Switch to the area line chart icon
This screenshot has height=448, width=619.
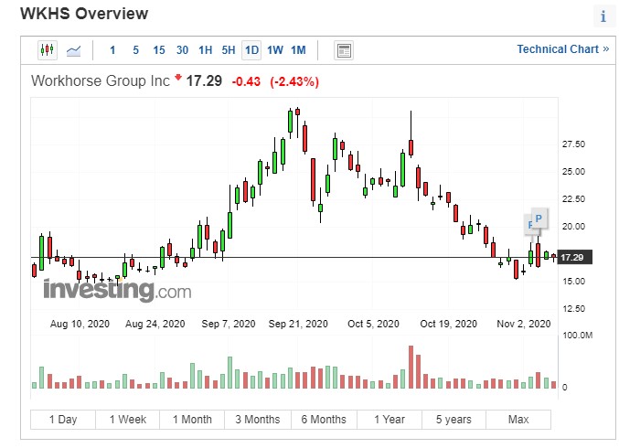73,50
